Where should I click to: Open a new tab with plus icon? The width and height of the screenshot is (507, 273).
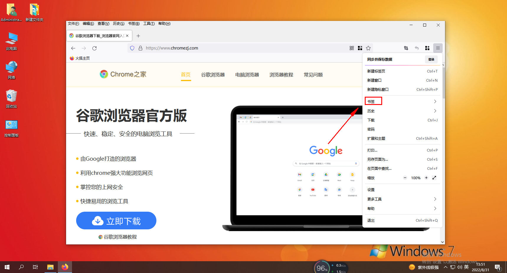tap(138, 36)
